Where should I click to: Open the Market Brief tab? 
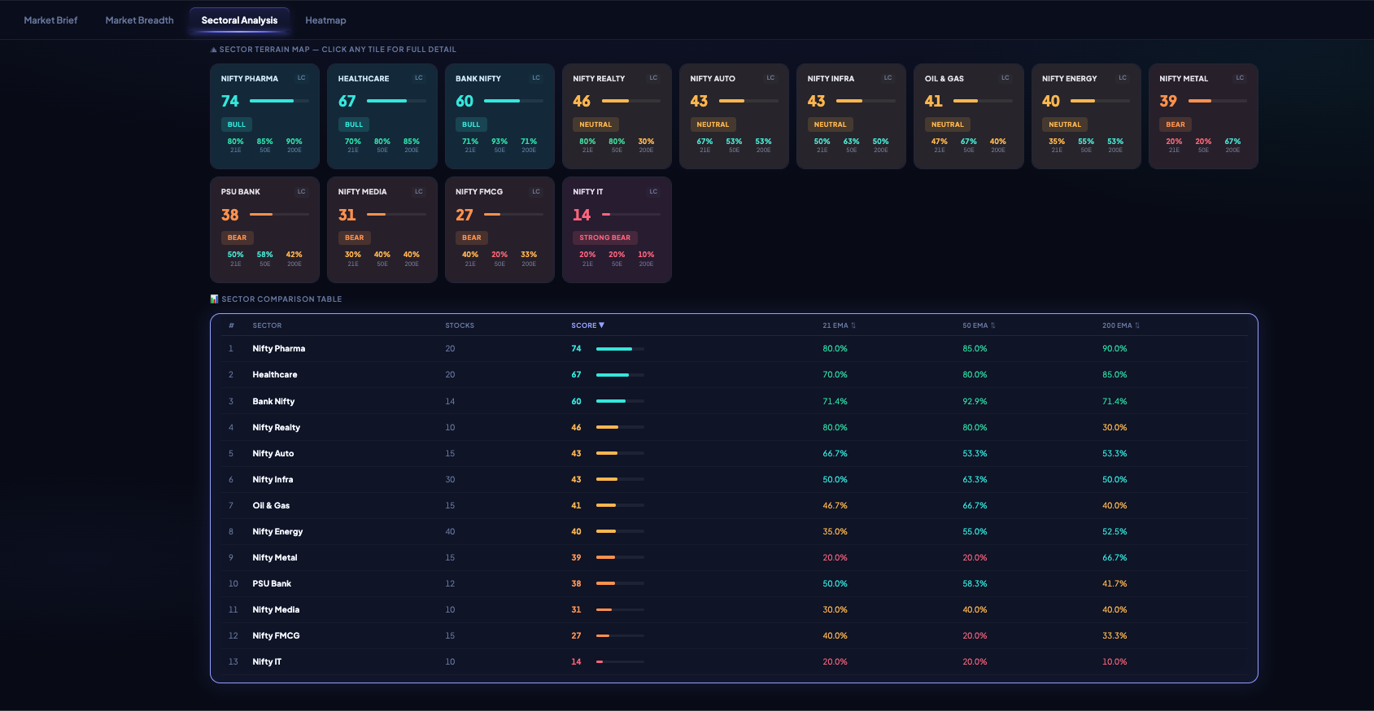click(50, 20)
